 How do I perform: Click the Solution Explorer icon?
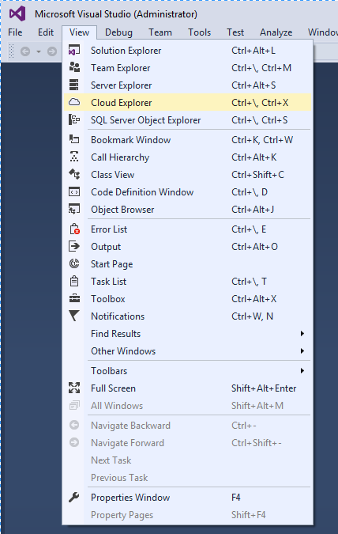click(74, 51)
